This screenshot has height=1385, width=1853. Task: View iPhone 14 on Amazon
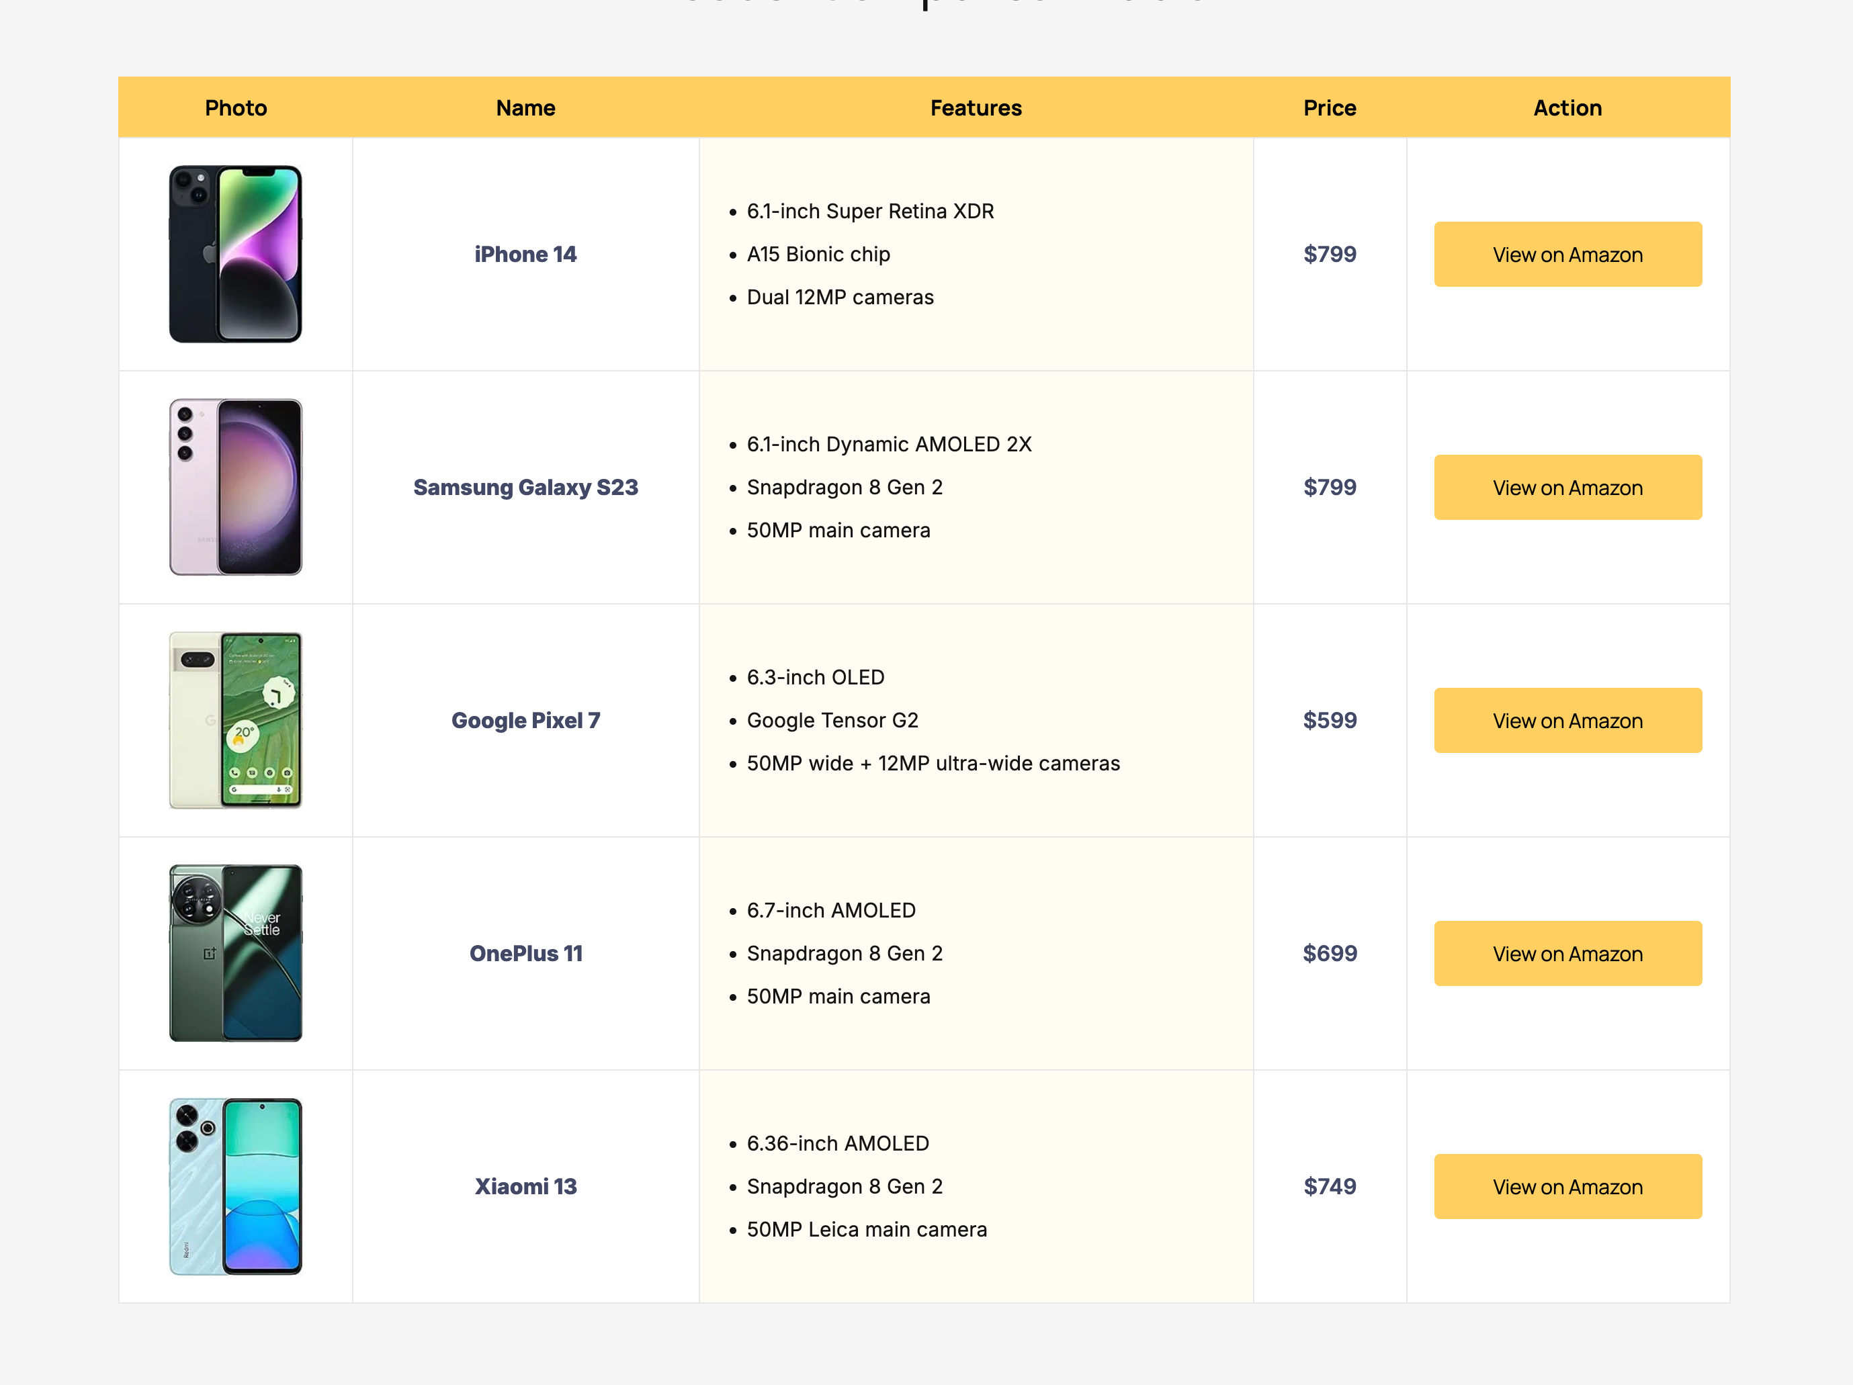1567,255
